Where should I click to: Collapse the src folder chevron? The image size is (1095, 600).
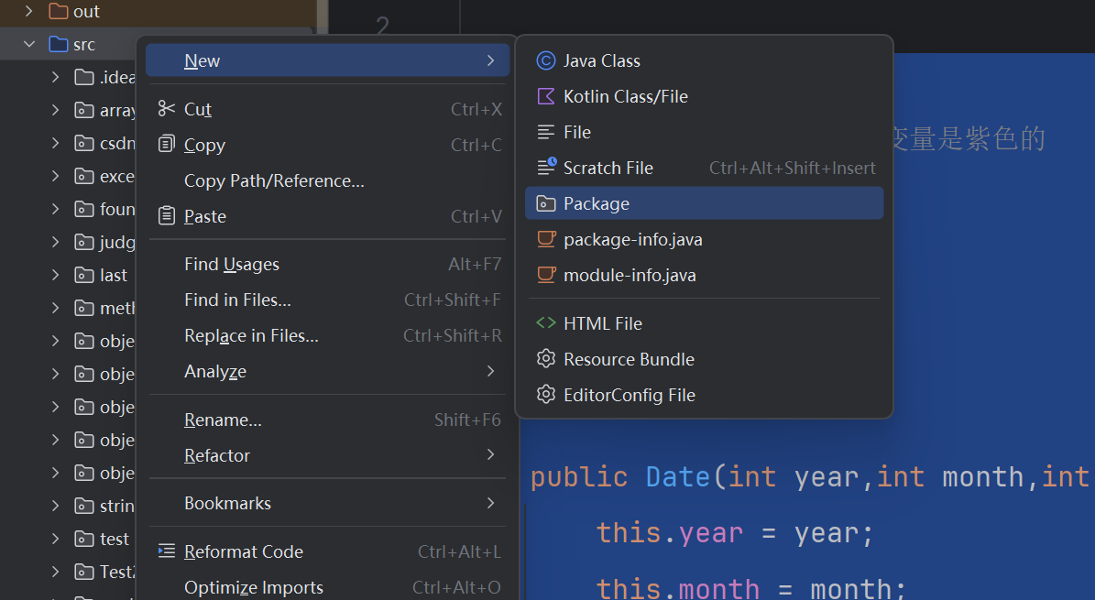29,44
